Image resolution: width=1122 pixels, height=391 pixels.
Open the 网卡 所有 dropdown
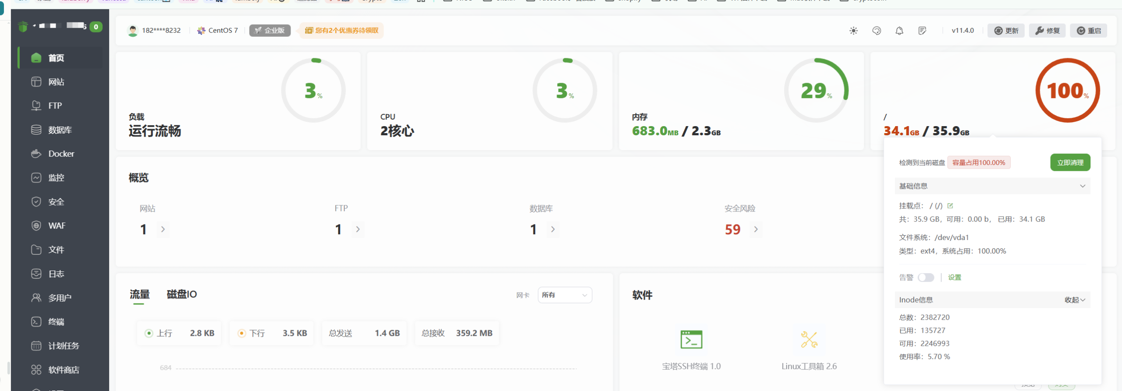pyautogui.click(x=565, y=295)
